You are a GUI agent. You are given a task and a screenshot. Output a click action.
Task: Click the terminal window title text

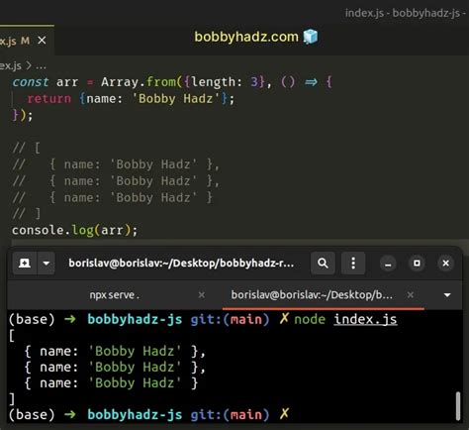181,264
